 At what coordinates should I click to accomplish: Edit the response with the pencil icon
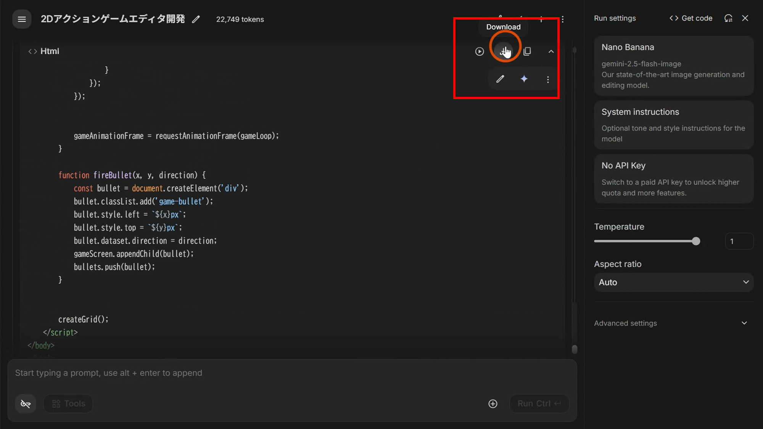coord(500,79)
